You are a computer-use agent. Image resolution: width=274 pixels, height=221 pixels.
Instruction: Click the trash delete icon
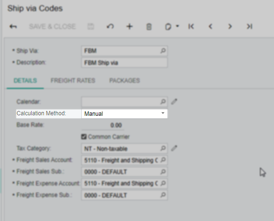click(x=149, y=27)
